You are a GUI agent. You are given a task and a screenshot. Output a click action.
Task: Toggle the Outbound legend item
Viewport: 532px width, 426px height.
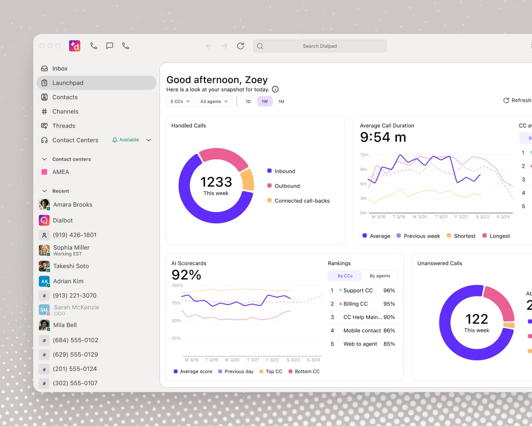pyautogui.click(x=283, y=186)
